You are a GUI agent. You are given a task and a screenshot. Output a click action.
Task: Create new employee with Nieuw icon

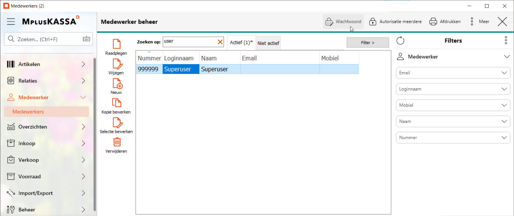coord(117,83)
